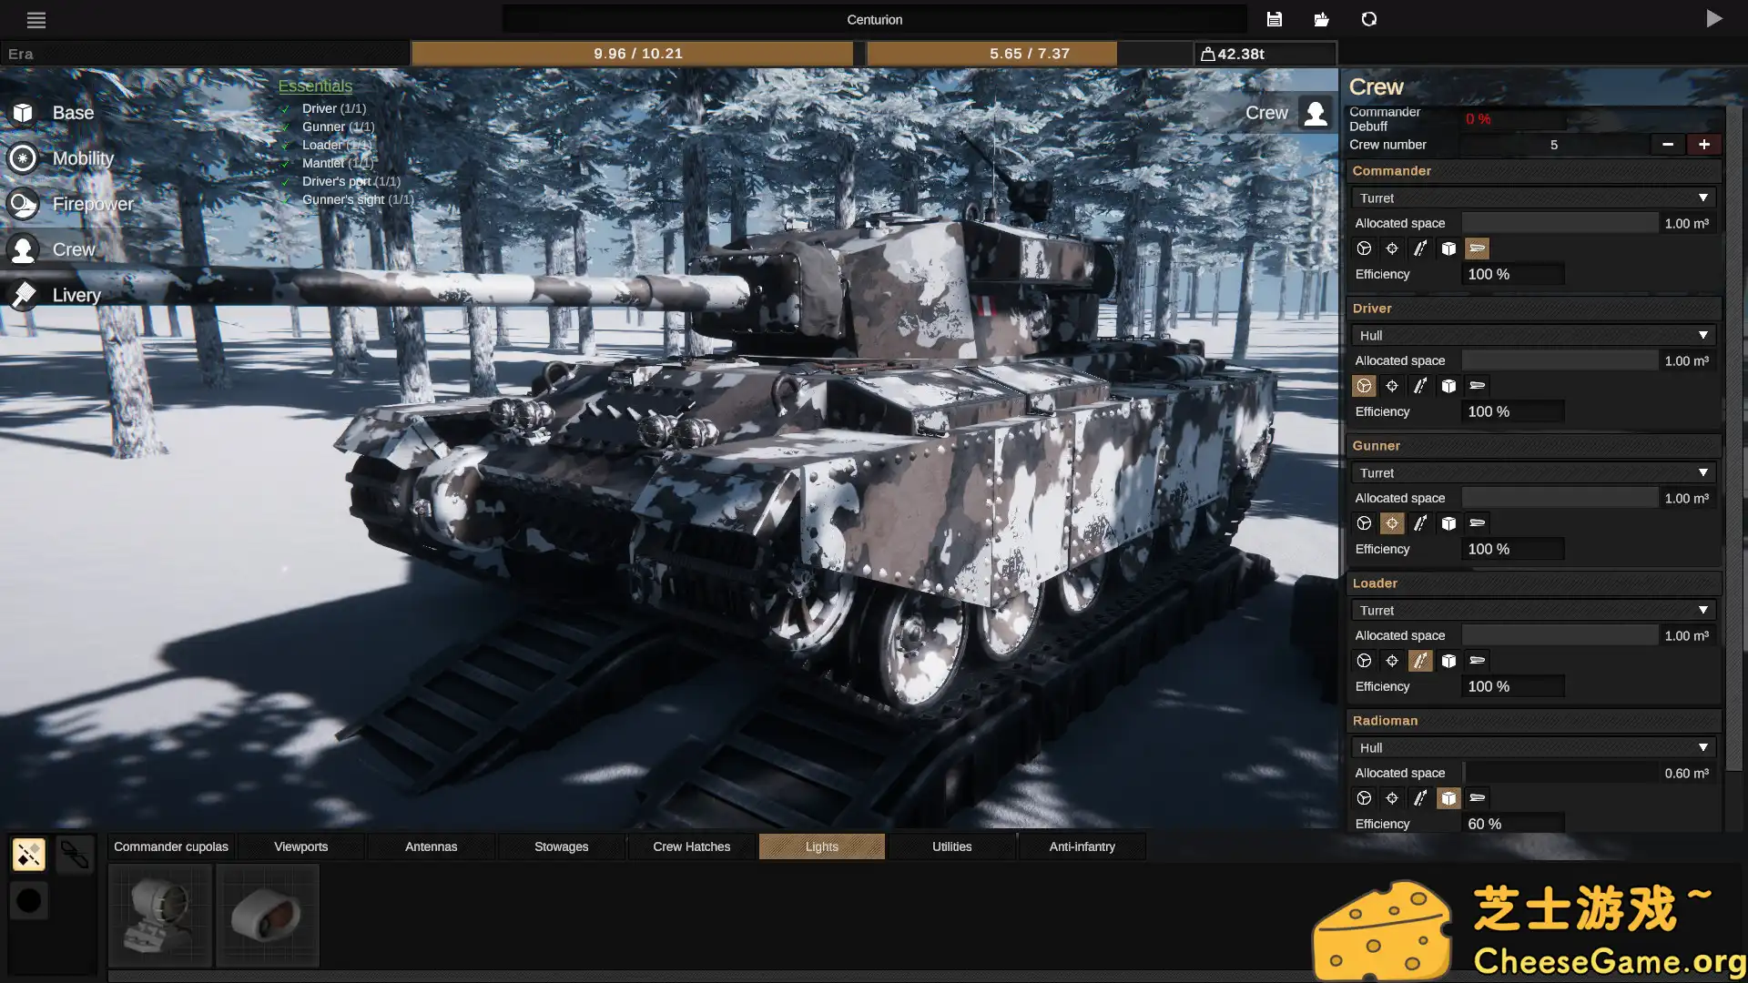Increase crew number with plus button
Viewport: 1748px width, 983px height.
1703,144
